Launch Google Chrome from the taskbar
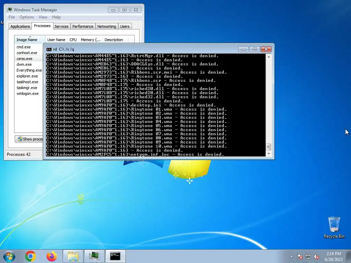 click(31, 256)
